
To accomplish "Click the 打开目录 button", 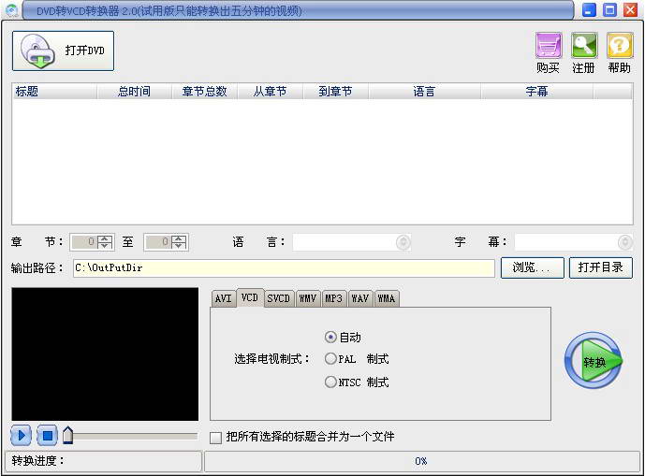I will coord(601,267).
